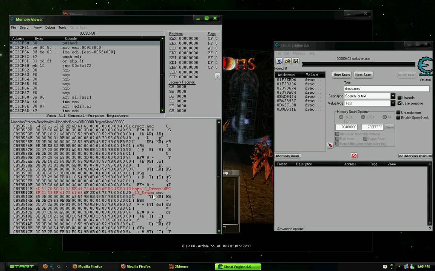
Task: Click the small arrow button beside registers
Action: pyautogui.click(x=217, y=76)
